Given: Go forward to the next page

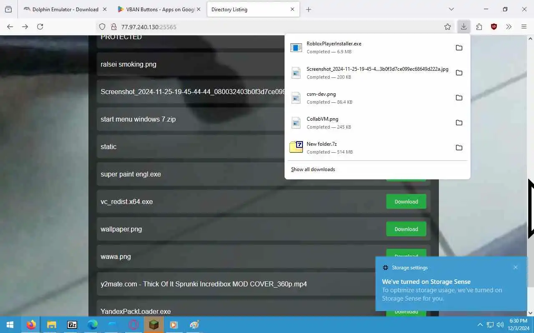Looking at the screenshot, I should [25, 27].
